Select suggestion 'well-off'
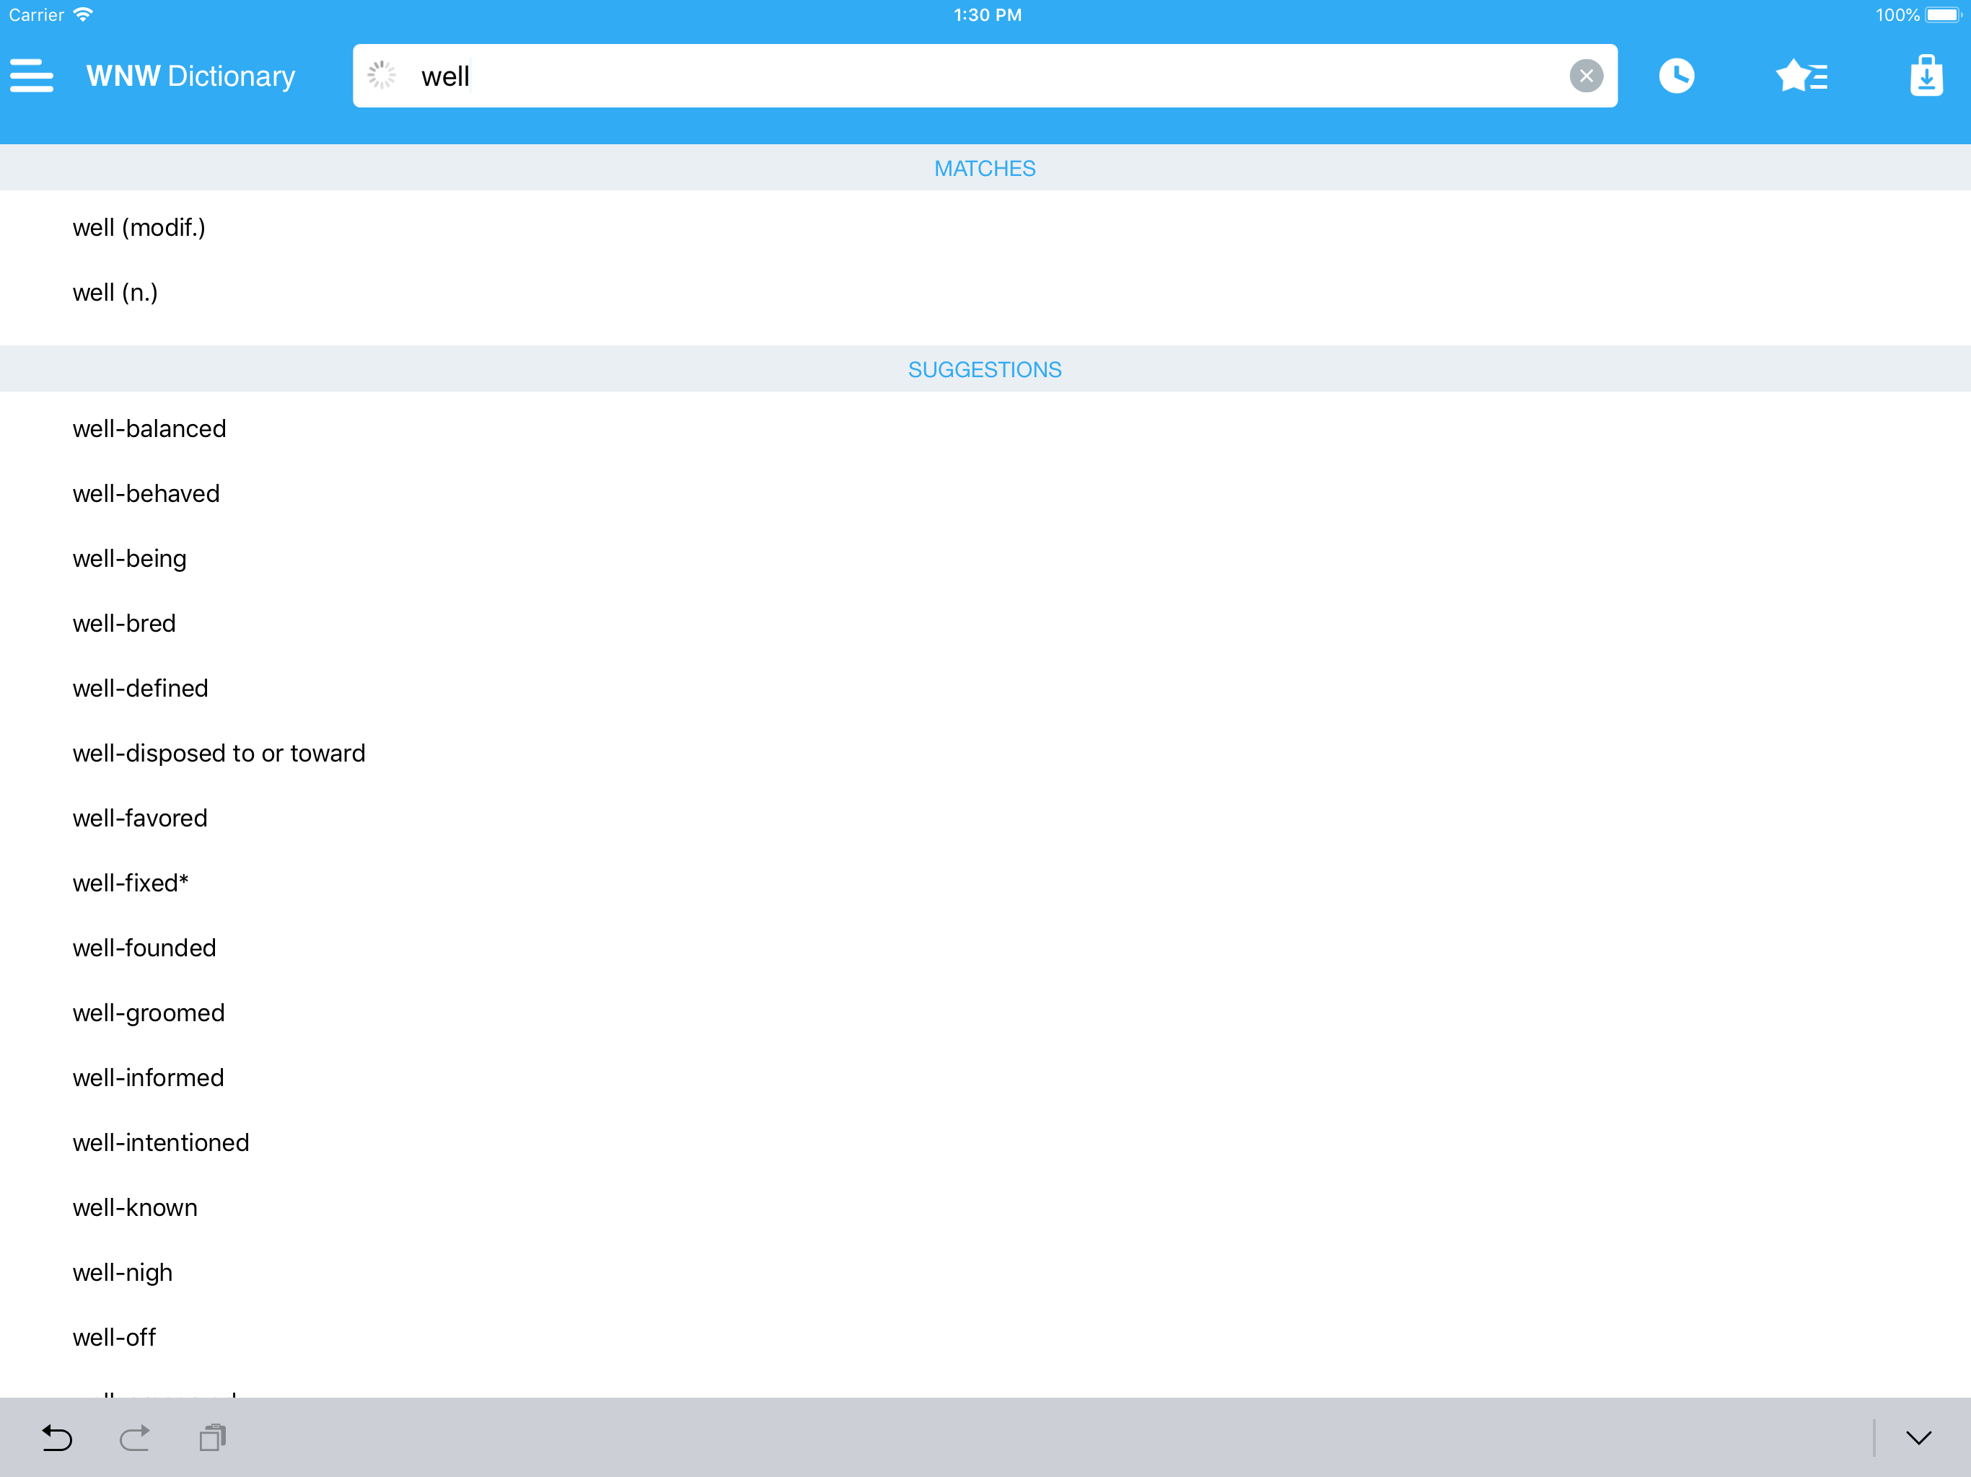 (985, 1338)
